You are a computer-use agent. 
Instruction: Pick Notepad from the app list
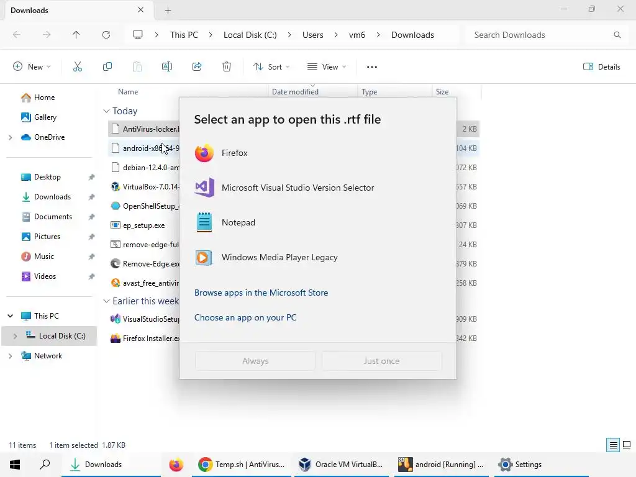(x=317, y=223)
